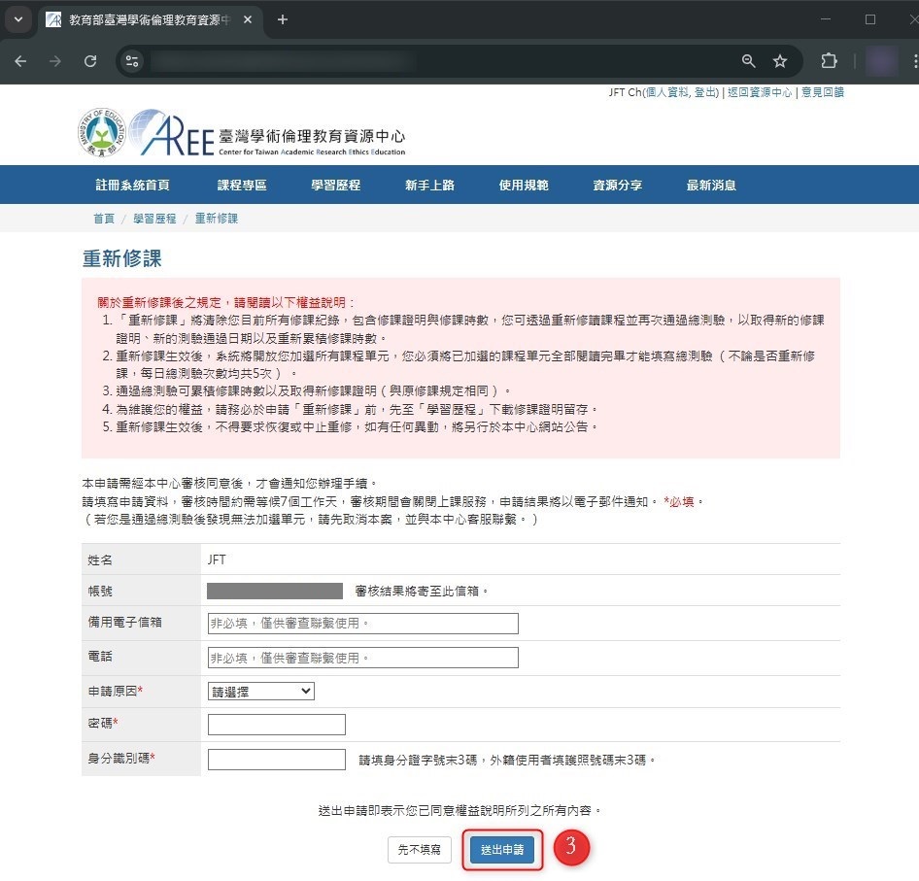This screenshot has height=881, width=919.
Task: Bookmark this page with the star icon
Action: point(779,61)
